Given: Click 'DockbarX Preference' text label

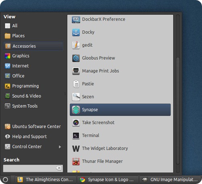Looking at the screenshot, I should click(x=103, y=19).
